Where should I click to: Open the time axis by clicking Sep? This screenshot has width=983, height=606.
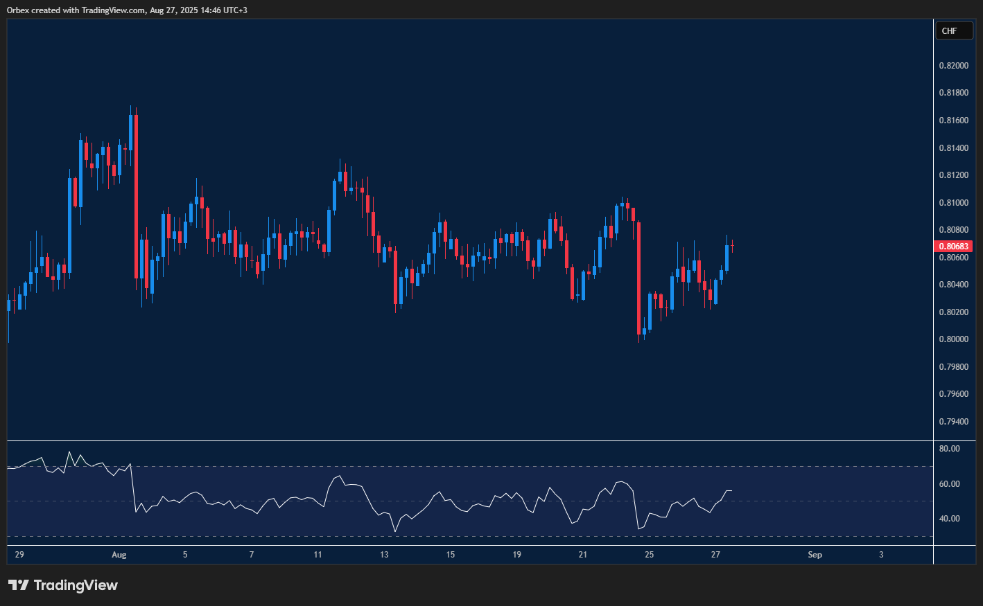point(815,554)
